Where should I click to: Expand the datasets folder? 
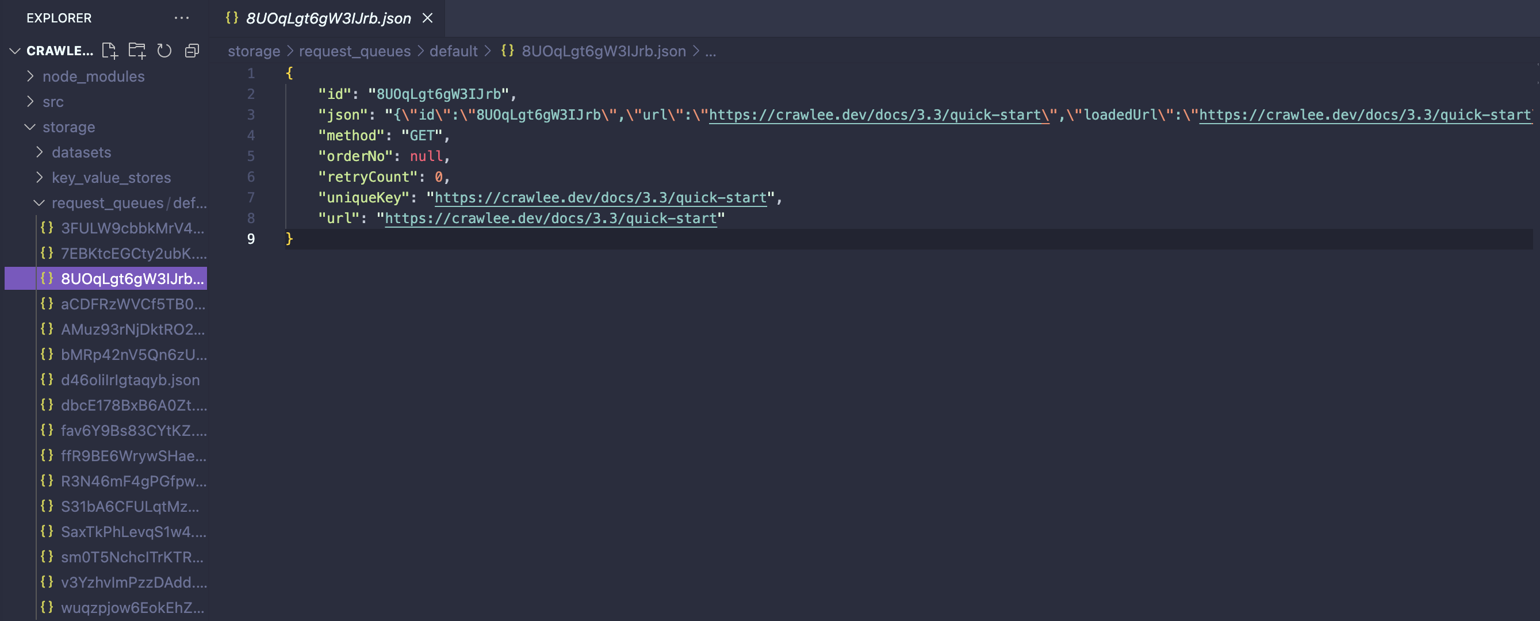click(x=81, y=152)
